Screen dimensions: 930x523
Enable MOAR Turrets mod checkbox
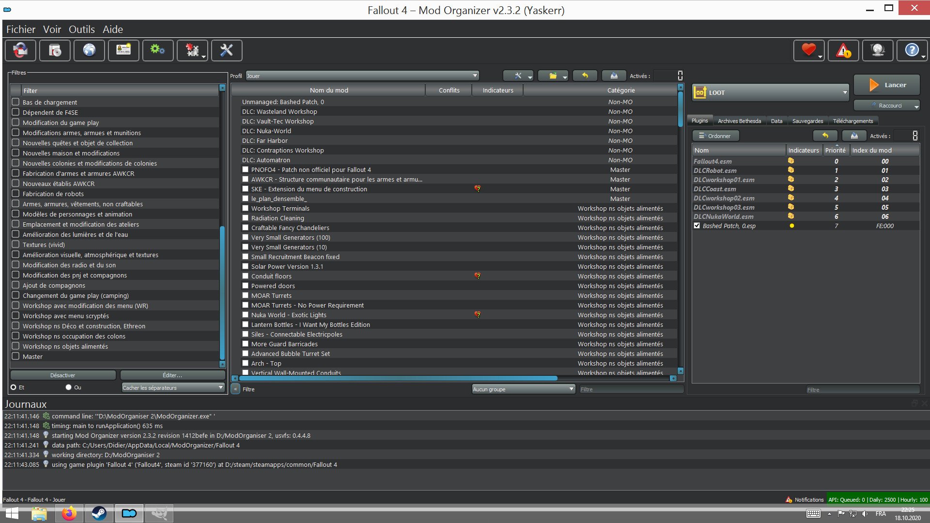click(245, 295)
